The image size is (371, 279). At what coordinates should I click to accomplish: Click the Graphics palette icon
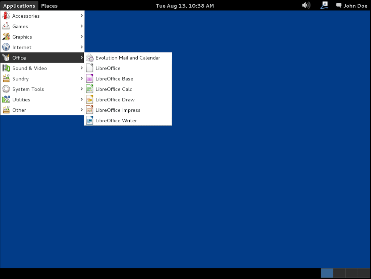click(6, 37)
